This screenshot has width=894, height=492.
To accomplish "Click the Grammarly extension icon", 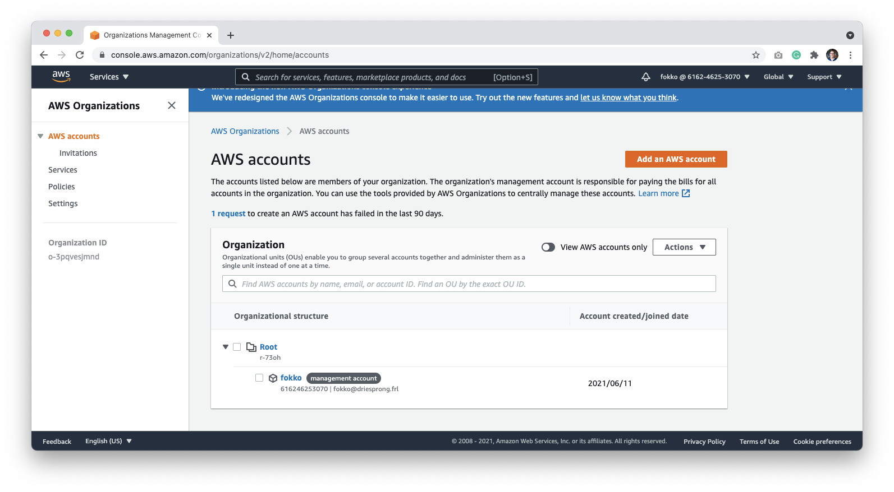I will click(x=796, y=55).
